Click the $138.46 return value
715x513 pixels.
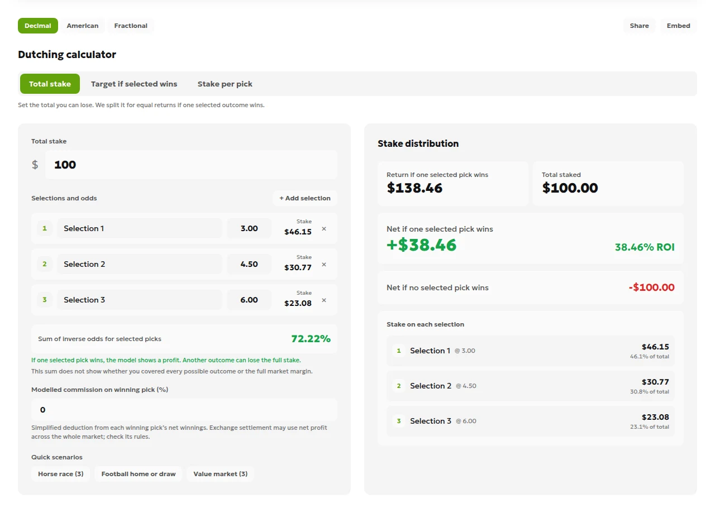(414, 188)
